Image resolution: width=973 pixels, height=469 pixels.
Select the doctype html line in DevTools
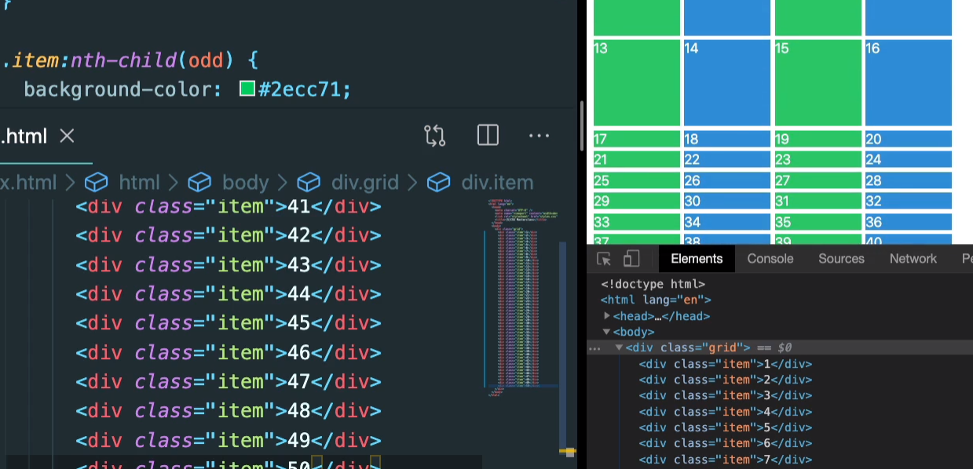click(653, 284)
